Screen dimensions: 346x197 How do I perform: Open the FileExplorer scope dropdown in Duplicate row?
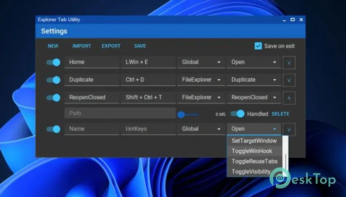click(x=201, y=80)
